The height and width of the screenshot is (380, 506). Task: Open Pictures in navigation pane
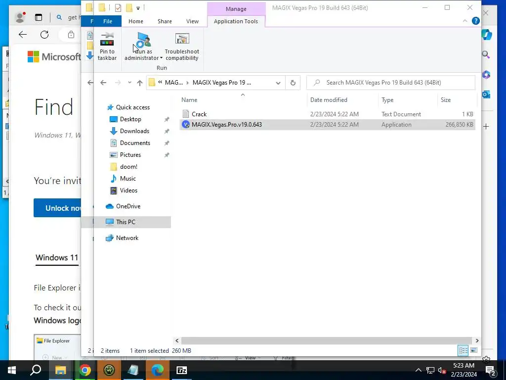click(x=130, y=155)
